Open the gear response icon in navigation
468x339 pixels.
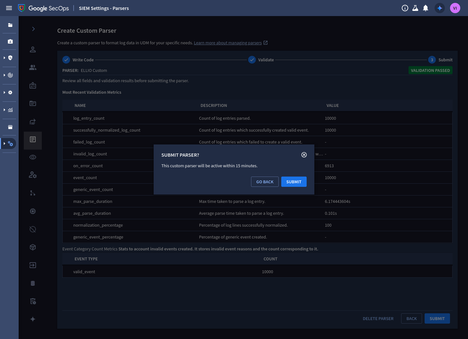click(10, 92)
